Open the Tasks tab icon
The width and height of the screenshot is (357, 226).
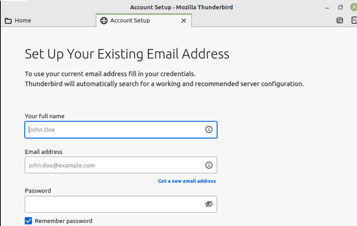354,20
